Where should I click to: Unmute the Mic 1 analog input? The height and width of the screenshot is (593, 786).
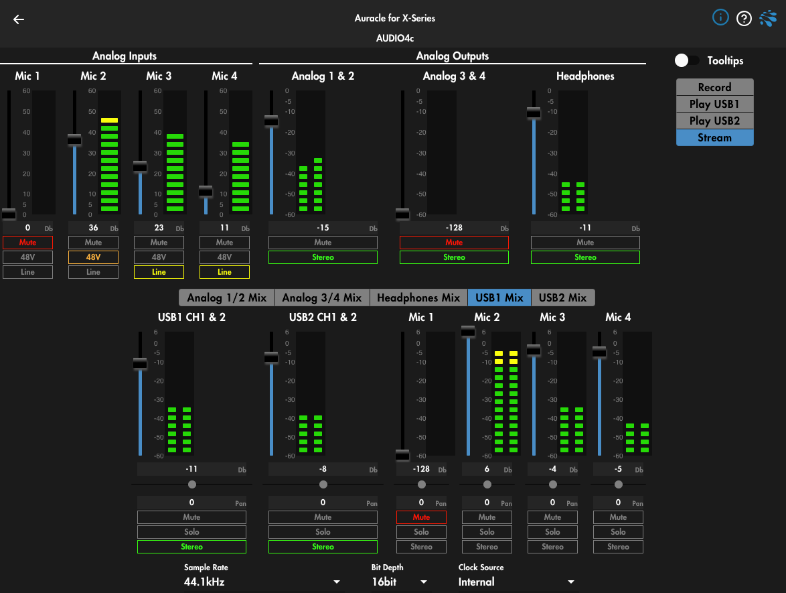(x=27, y=243)
